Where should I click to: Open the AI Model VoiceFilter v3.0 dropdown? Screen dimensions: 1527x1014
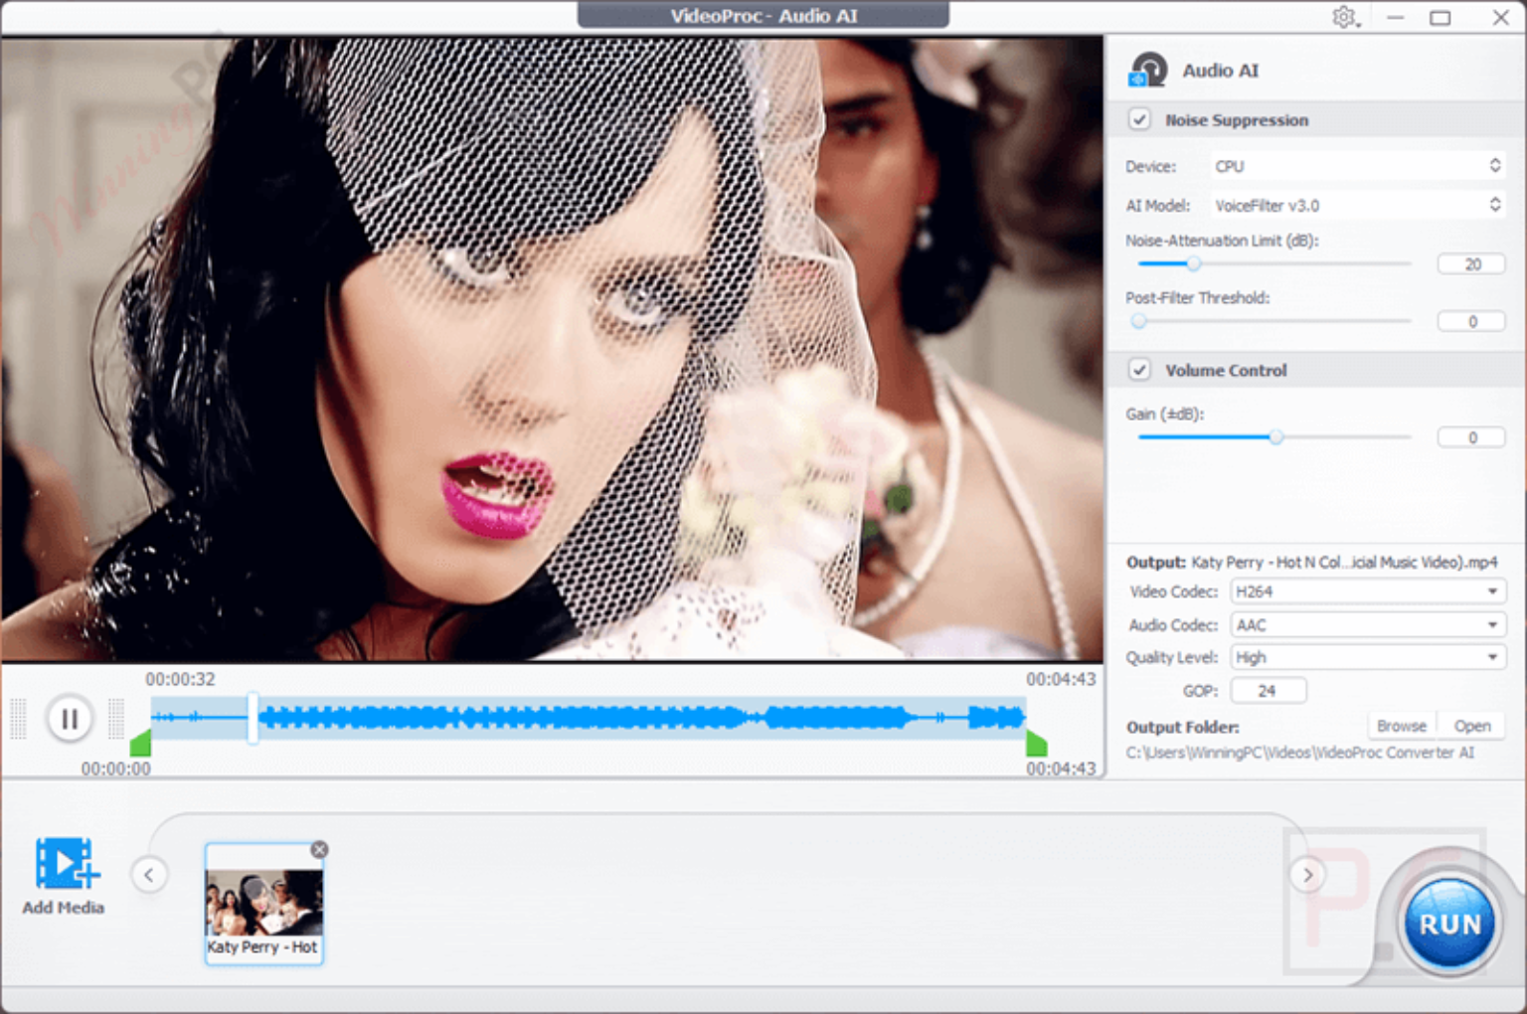pyautogui.click(x=1357, y=205)
